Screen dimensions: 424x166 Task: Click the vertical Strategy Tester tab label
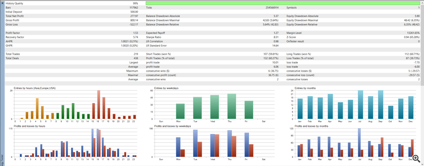point(2,160)
